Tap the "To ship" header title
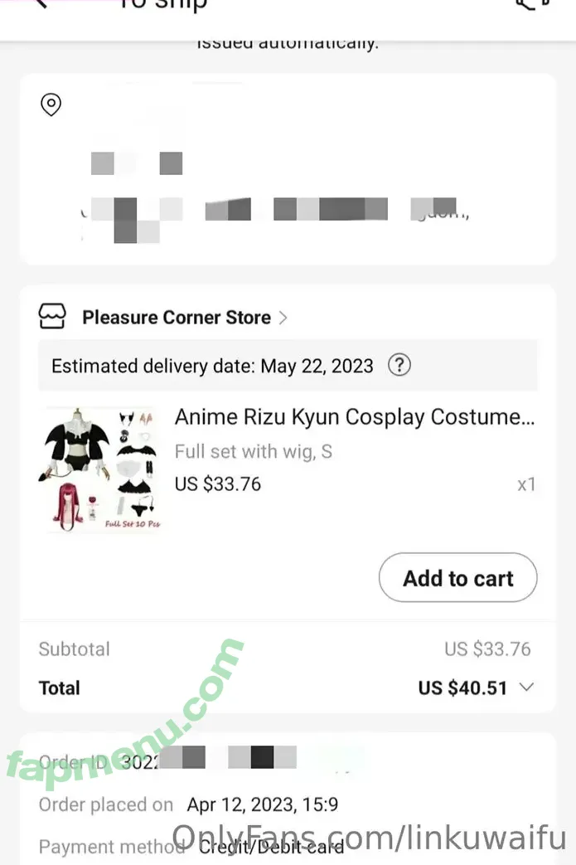The width and height of the screenshot is (576, 865). pos(162,5)
